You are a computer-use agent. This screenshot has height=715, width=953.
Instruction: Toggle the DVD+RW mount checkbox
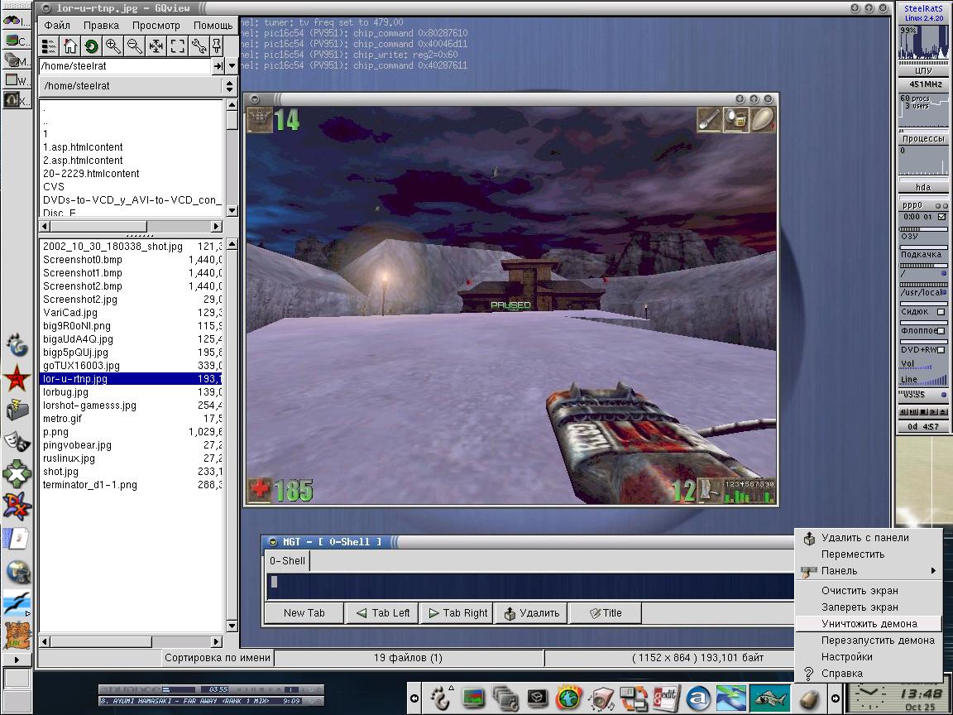941,350
